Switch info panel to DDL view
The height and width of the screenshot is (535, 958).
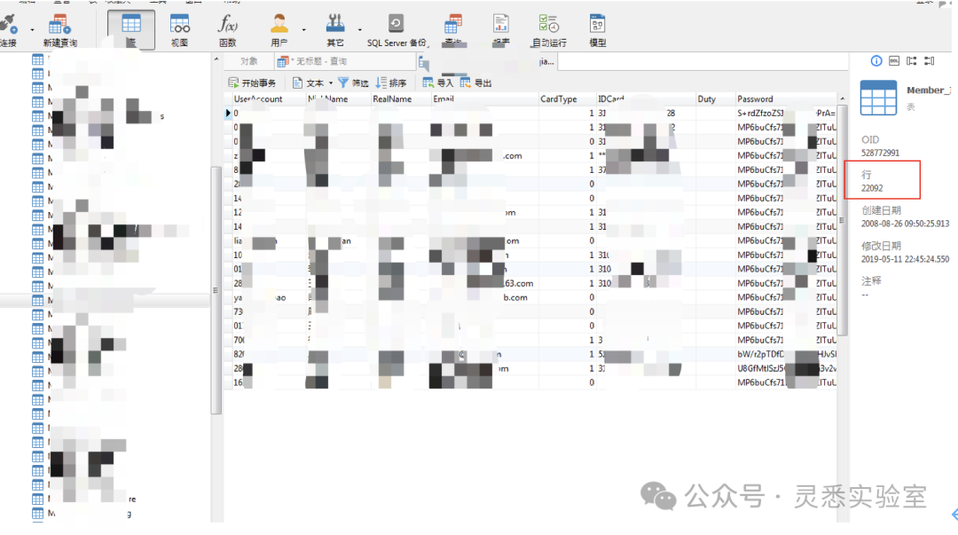click(x=894, y=61)
